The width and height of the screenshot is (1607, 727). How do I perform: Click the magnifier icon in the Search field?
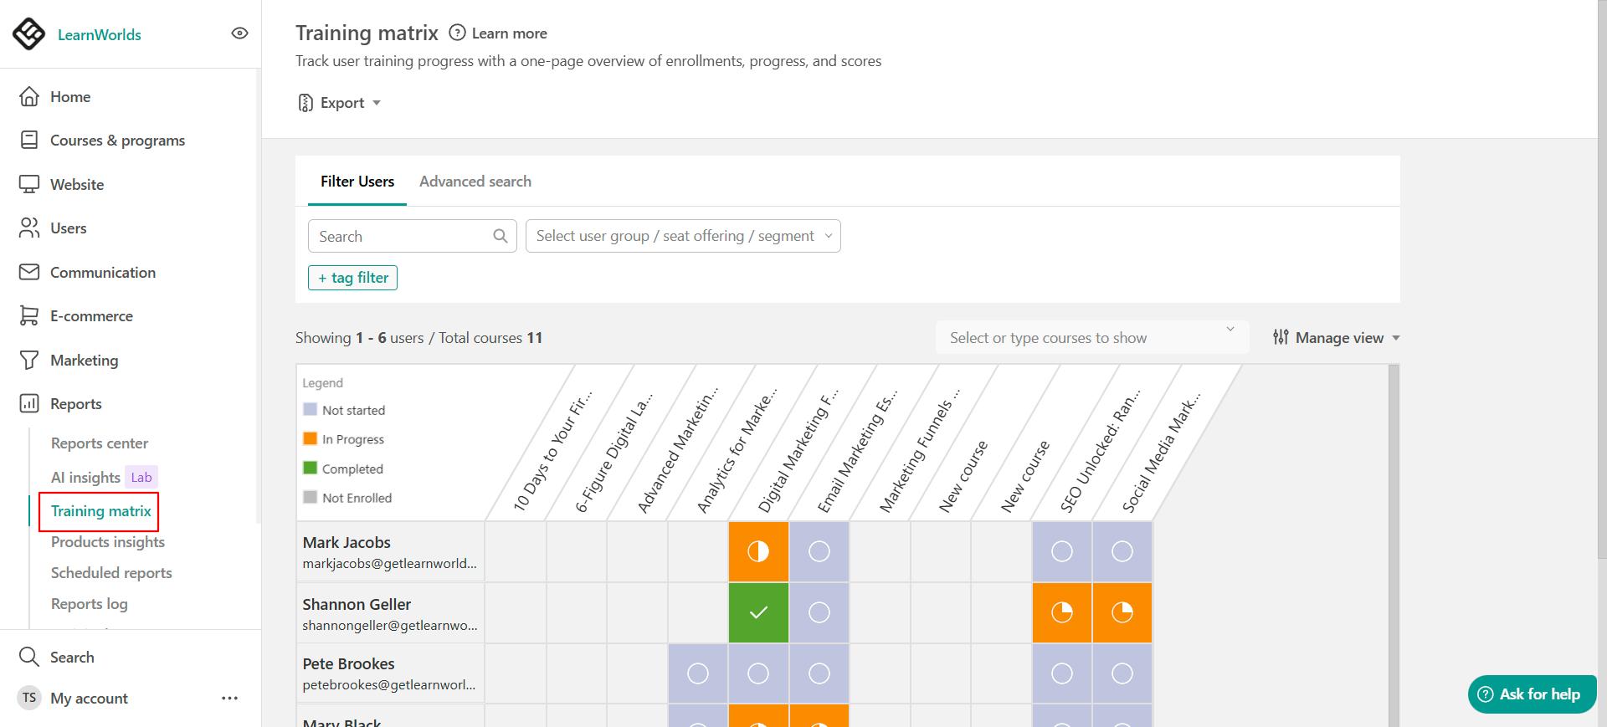pos(501,236)
